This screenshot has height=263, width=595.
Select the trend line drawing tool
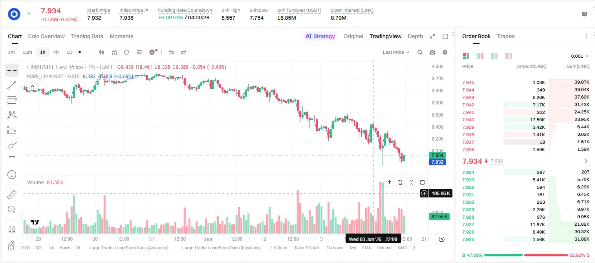pos(12,85)
